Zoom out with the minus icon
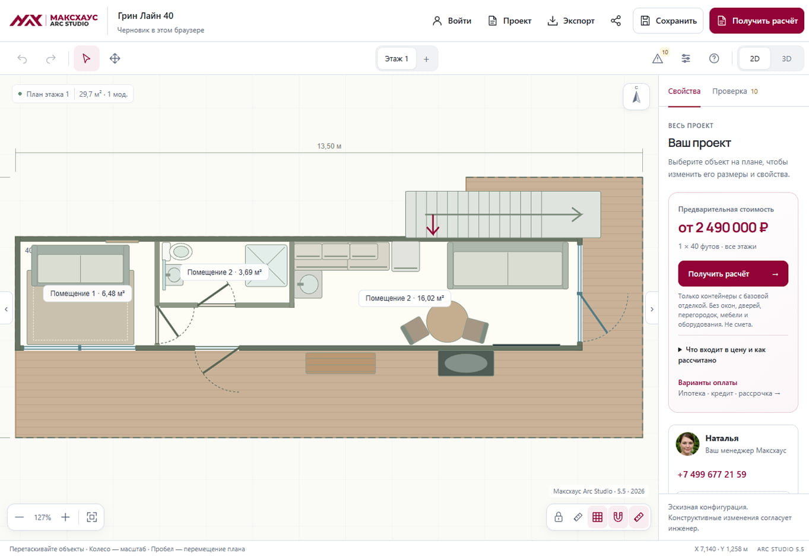This screenshot has height=556, width=809. pyautogui.click(x=20, y=517)
